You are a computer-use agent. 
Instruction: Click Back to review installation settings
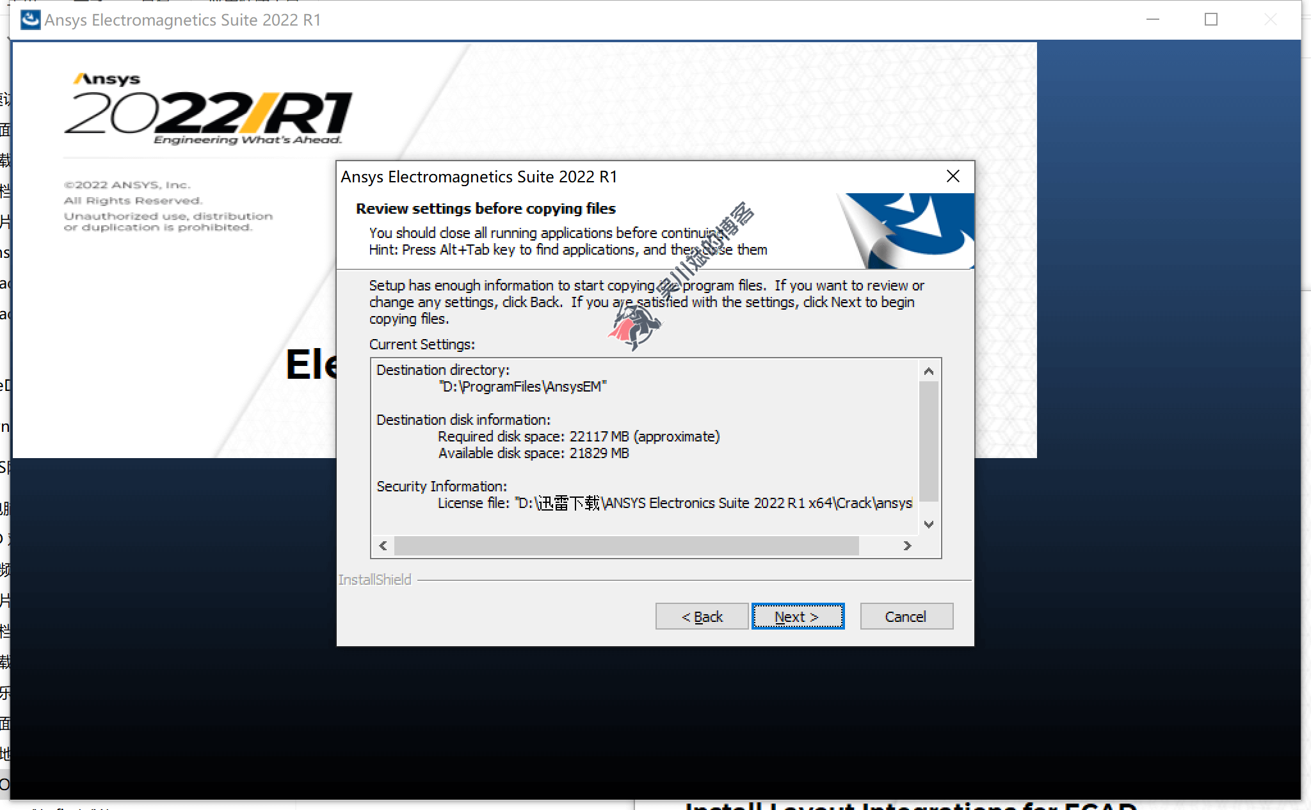pos(702,616)
